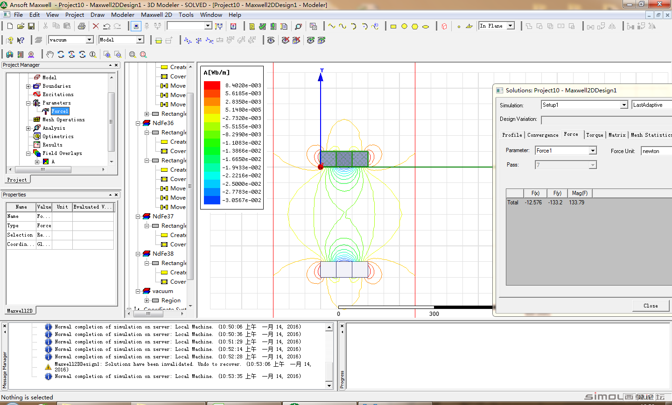Click the Show Selected Objects eye icon with green check
This screenshot has width=672, height=405.
coord(310,40)
